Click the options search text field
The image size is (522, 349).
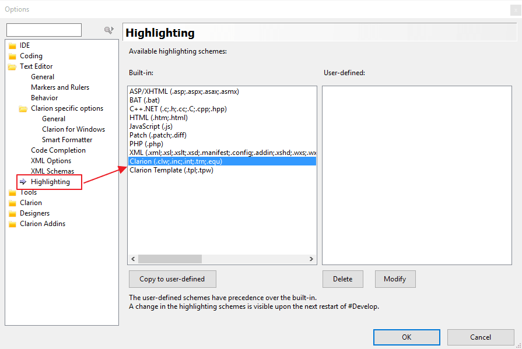point(44,30)
